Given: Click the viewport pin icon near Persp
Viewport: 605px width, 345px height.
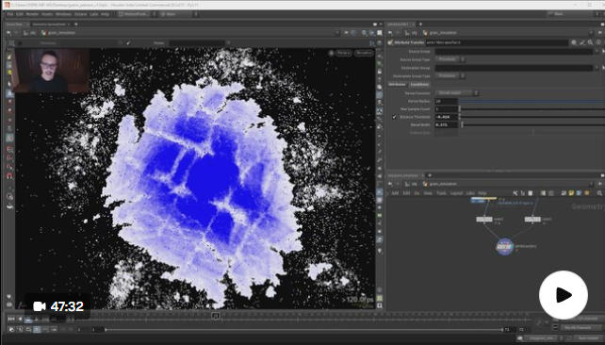Looking at the screenshot, I should 331,53.
